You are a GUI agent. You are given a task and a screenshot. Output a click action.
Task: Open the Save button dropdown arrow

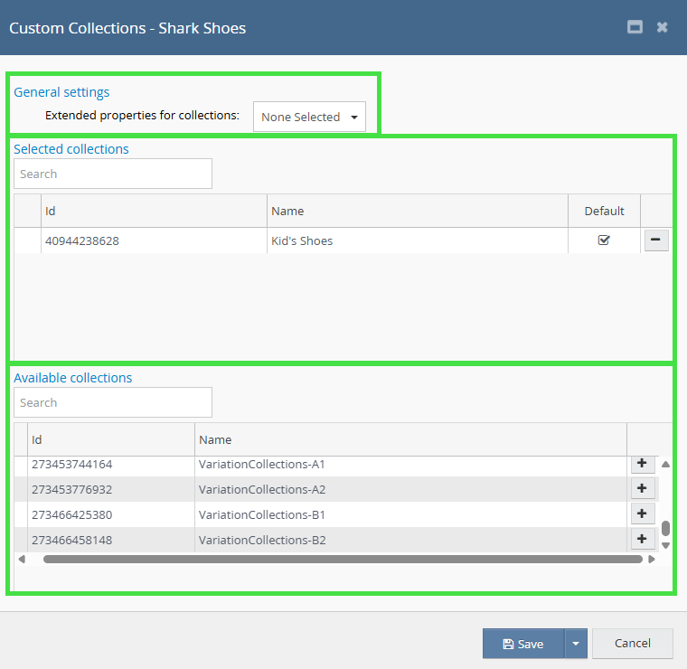[x=576, y=644]
